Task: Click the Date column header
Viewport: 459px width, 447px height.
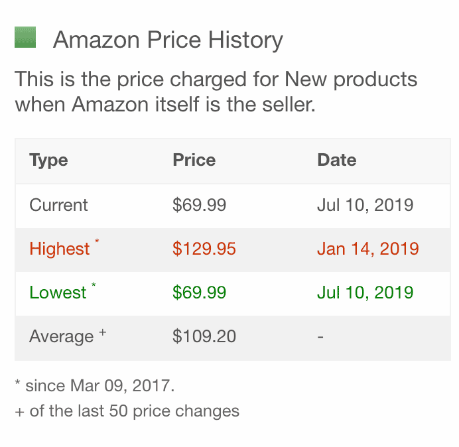Action: (x=337, y=160)
